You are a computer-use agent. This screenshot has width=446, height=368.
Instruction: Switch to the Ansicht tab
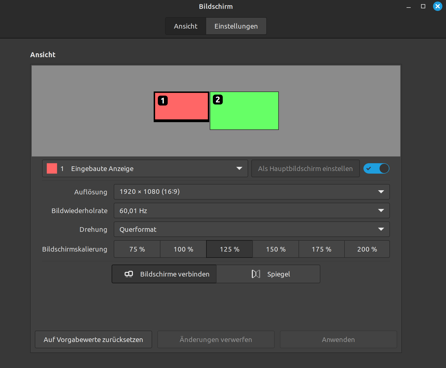[x=186, y=26]
